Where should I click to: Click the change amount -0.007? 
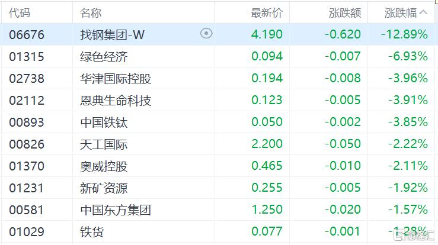[x=343, y=56]
